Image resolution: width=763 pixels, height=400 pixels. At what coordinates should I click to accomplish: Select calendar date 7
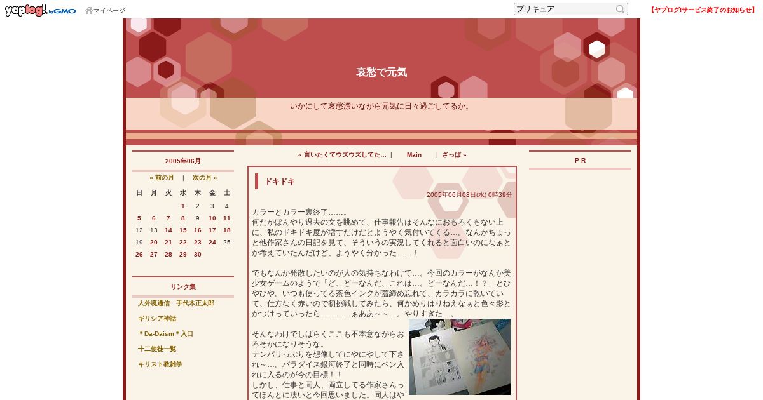(x=168, y=218)
